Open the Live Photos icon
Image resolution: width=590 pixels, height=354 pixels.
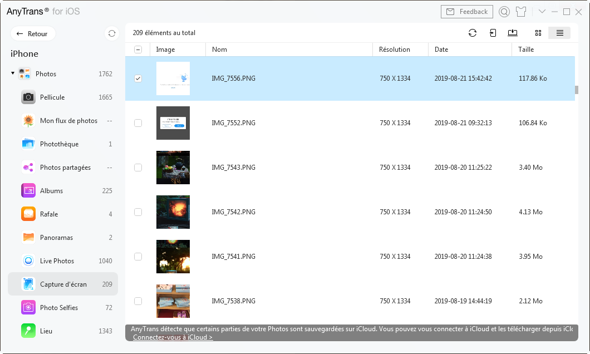(28, 260)
